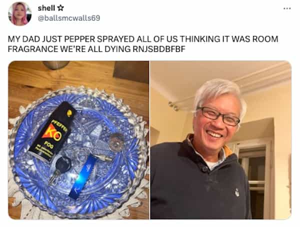
Task: Open the right photo of smiling man
Action: pyautogui.click(x=221, y=140)
